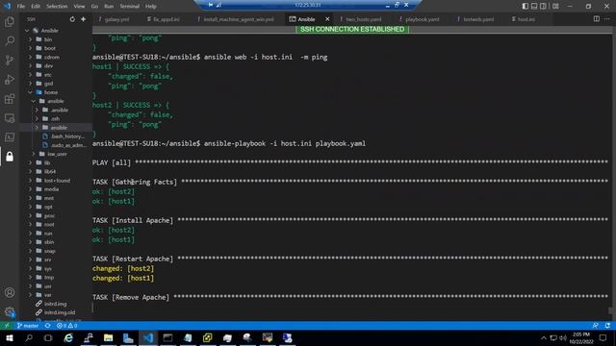Open the Search view in activity bar
The width and height of the screenshot is (616, 346).
pyautogui.click(x=10, y=40)
